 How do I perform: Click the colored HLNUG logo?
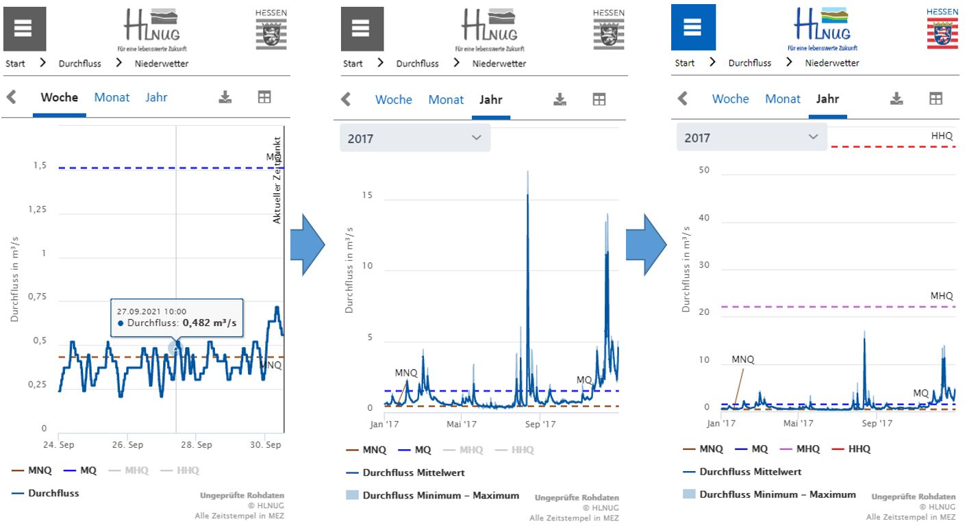(x=823, y=28)
